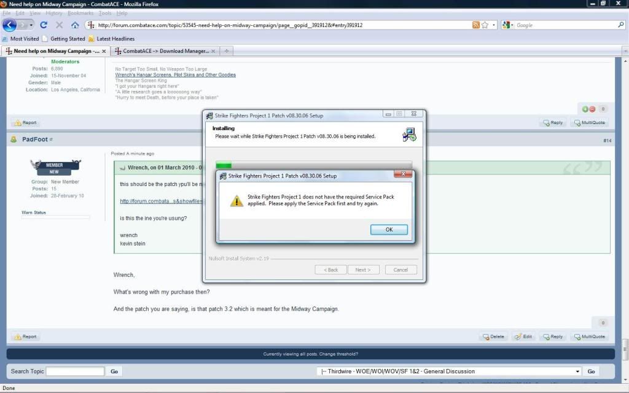Screen dimensions: 629x393
Task: Click Go next to the forum jump dropdown
Action: click(x=592, y=372)
